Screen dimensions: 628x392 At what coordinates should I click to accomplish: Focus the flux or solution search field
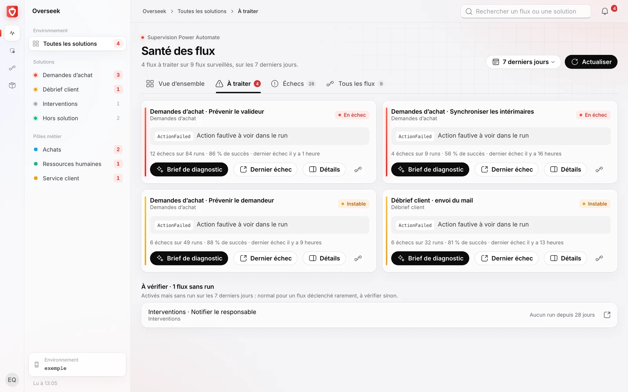[x=526, y=11]
